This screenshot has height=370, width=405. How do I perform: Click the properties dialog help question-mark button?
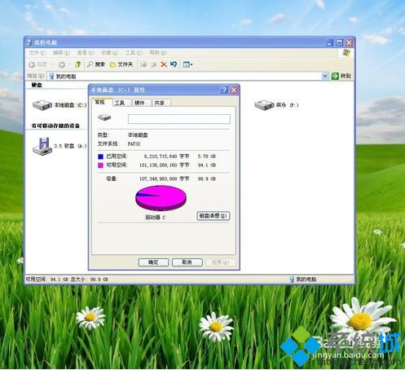[224, 90]
